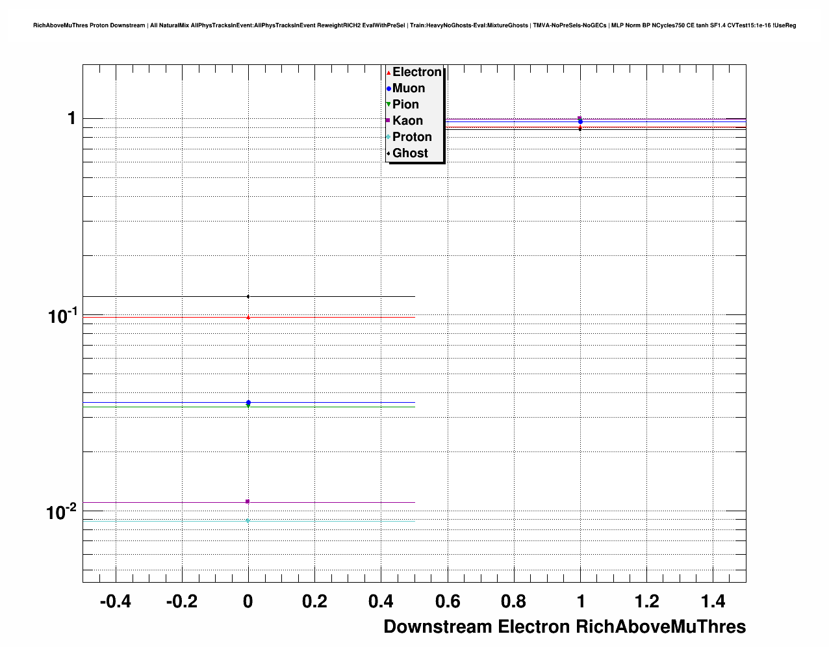Select the blue Muon circle legend marker
This screenshot has width=829, height=647.
click(389, 88)
